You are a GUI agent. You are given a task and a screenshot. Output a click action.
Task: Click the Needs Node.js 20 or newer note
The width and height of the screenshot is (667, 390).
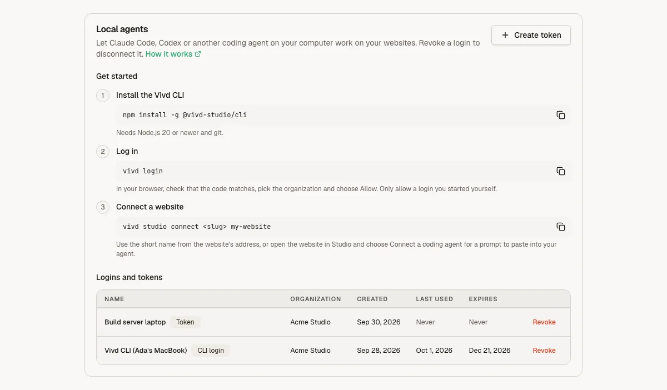[x=170, y=133]
